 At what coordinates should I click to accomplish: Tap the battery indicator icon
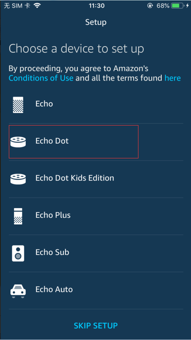[177, 6]
